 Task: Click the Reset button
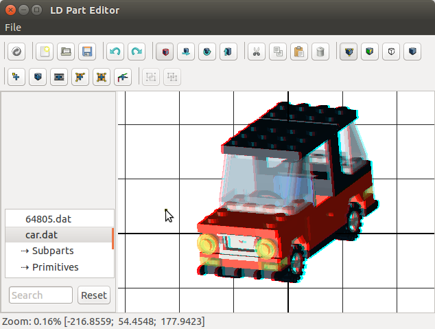point(94,295)
